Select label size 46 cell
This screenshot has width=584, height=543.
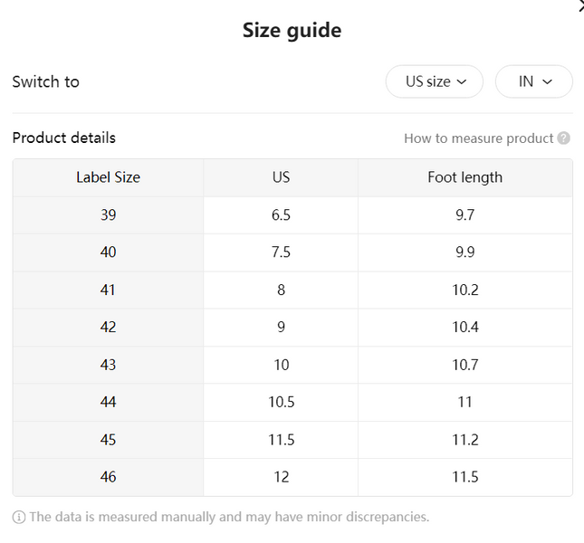pyautogui.click(x=108, y=477)
